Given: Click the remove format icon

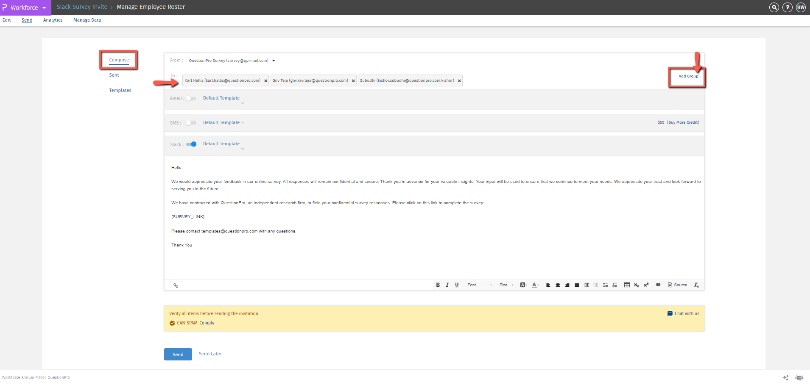Looking at the screenshot, I should [696, 285].
